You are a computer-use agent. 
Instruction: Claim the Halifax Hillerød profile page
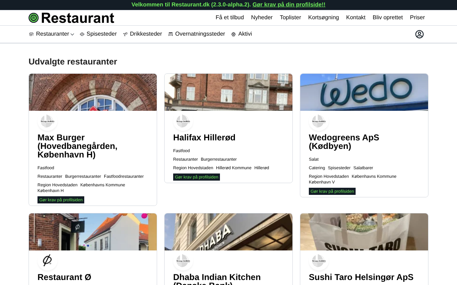pyautogui.click(x=196, y=177)
